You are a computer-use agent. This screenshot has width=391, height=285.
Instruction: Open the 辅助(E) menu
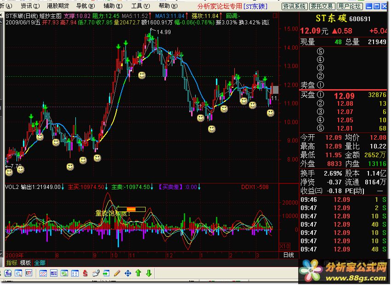pos(113,6)
